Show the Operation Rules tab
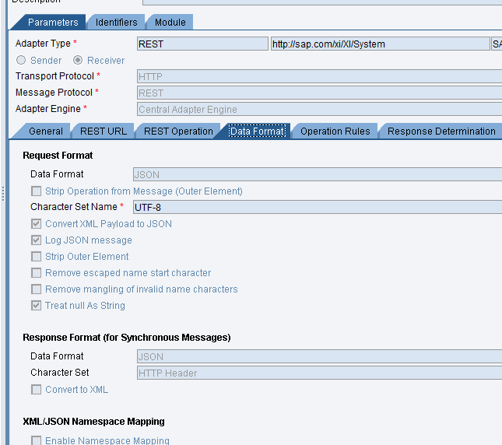This screenshot has height=445, width=502. pyautogui.click(x=335, y=131)
